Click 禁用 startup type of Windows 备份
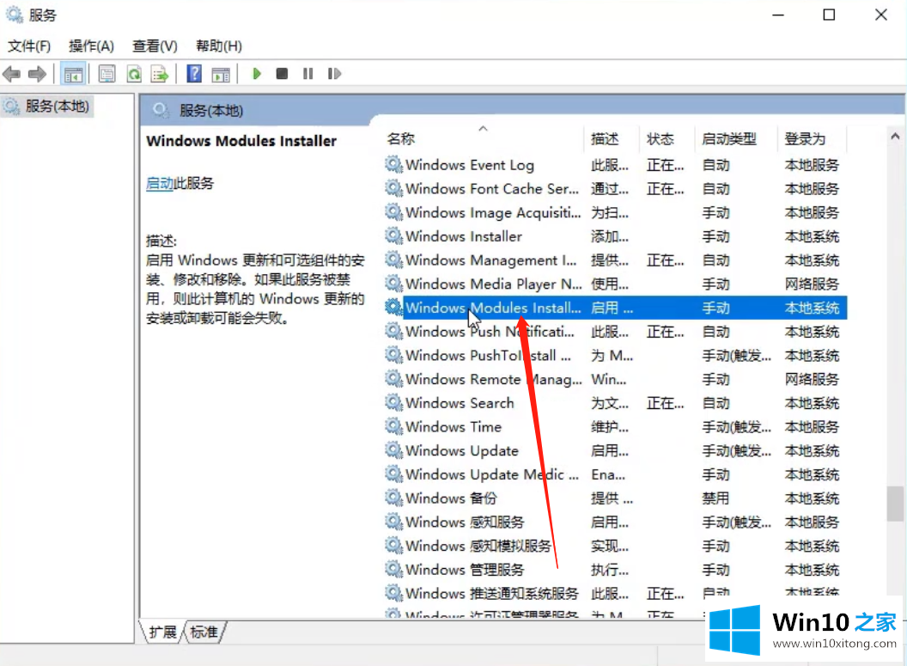This screenshot has height=666, width=907. 715,498
